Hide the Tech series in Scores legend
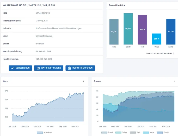The height and width of the screenshot is (136, 178). (x=135, y=132)
